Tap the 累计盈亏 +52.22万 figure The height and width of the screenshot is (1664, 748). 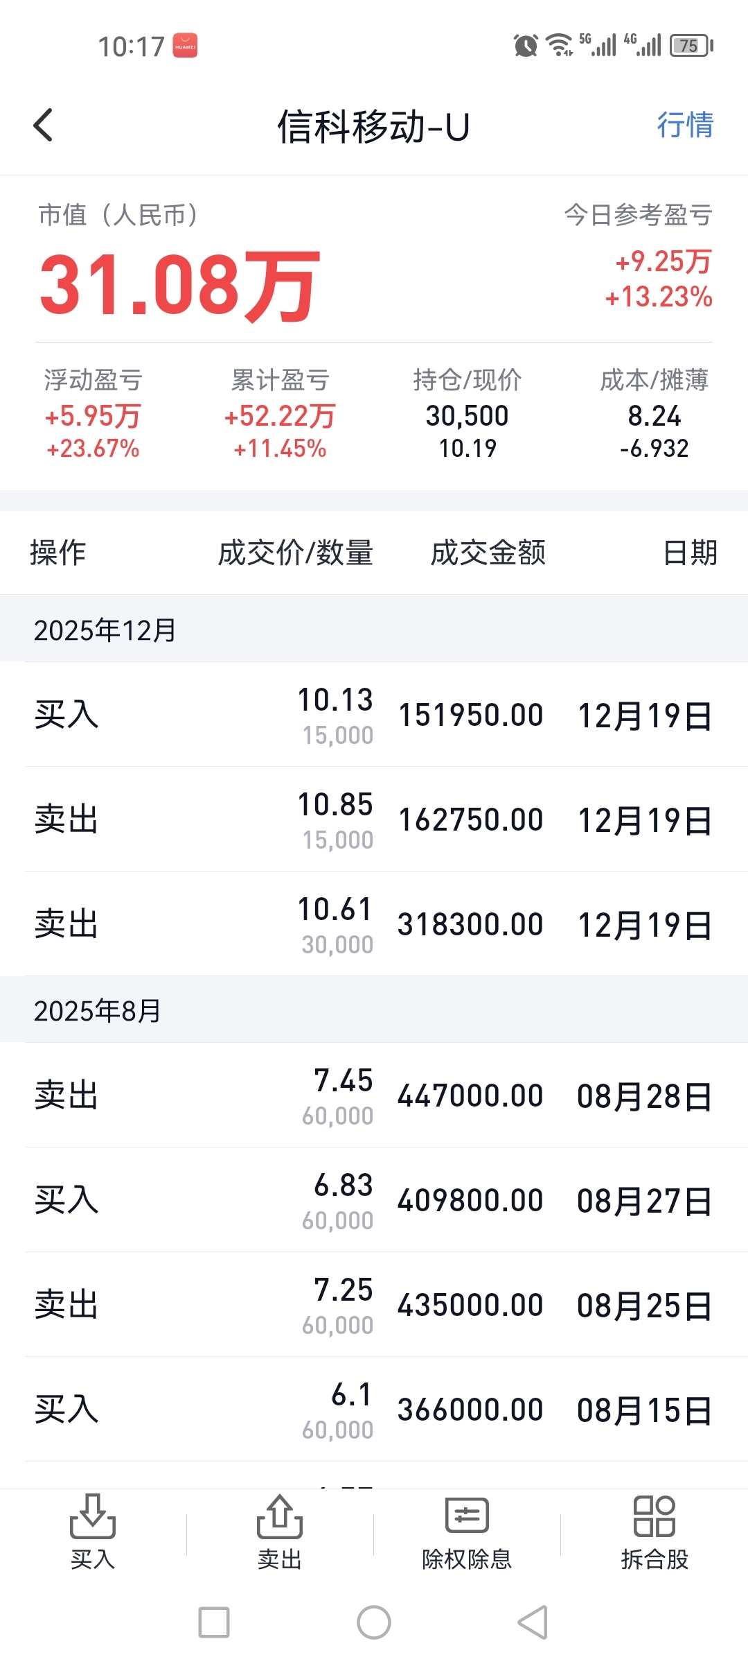tap(280, 417)
